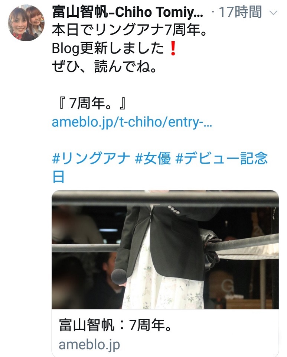The height and width of the screenshot is (357, 287).
Task: Open the #デビュー記念日 hashtag
Action: point(160,168)
